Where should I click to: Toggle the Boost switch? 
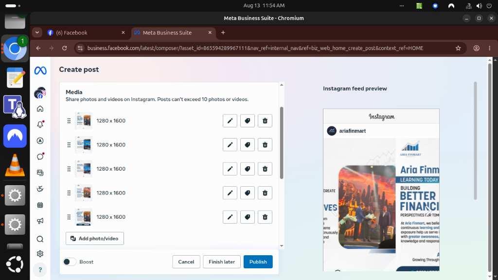pyautogui.click(x=70, y=262)
